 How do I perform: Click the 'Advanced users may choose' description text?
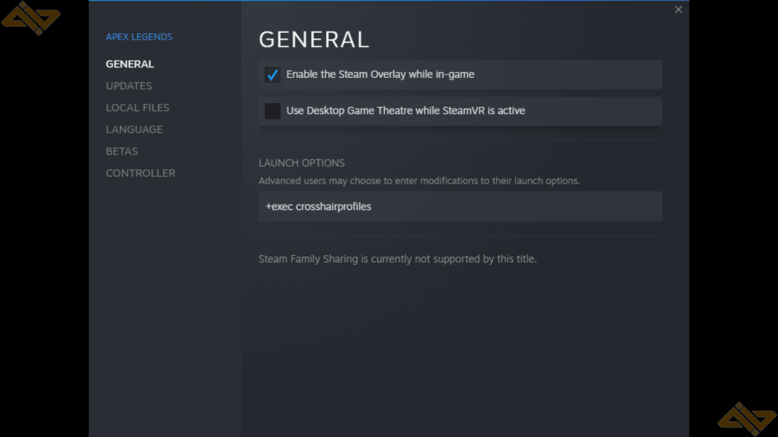click(419, 181)
